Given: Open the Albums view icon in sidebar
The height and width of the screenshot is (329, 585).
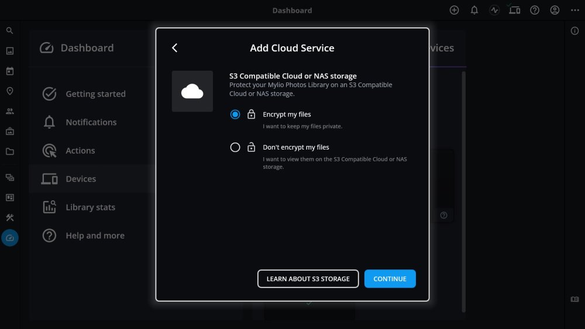Looking at the screenshot, I should 10,131.
